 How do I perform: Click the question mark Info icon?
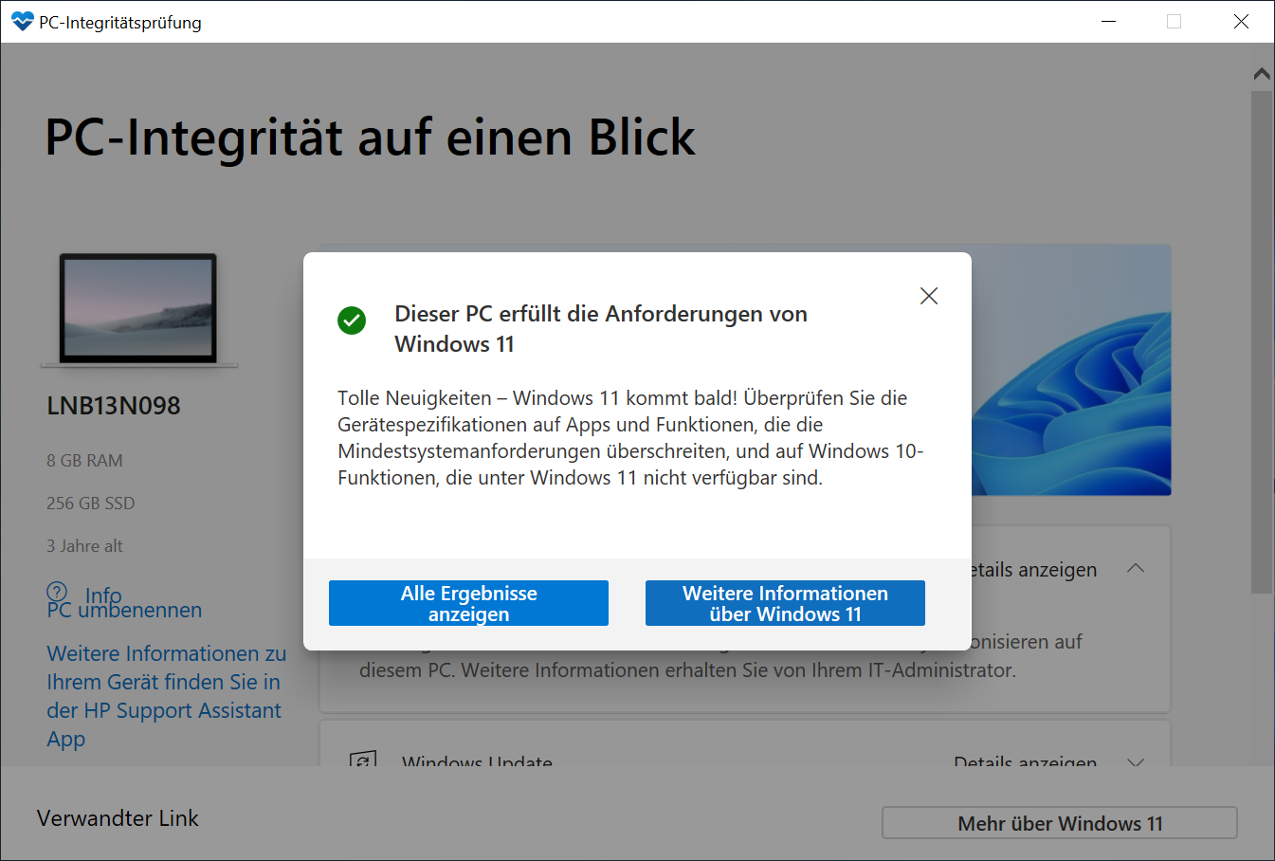pos(58,592)
